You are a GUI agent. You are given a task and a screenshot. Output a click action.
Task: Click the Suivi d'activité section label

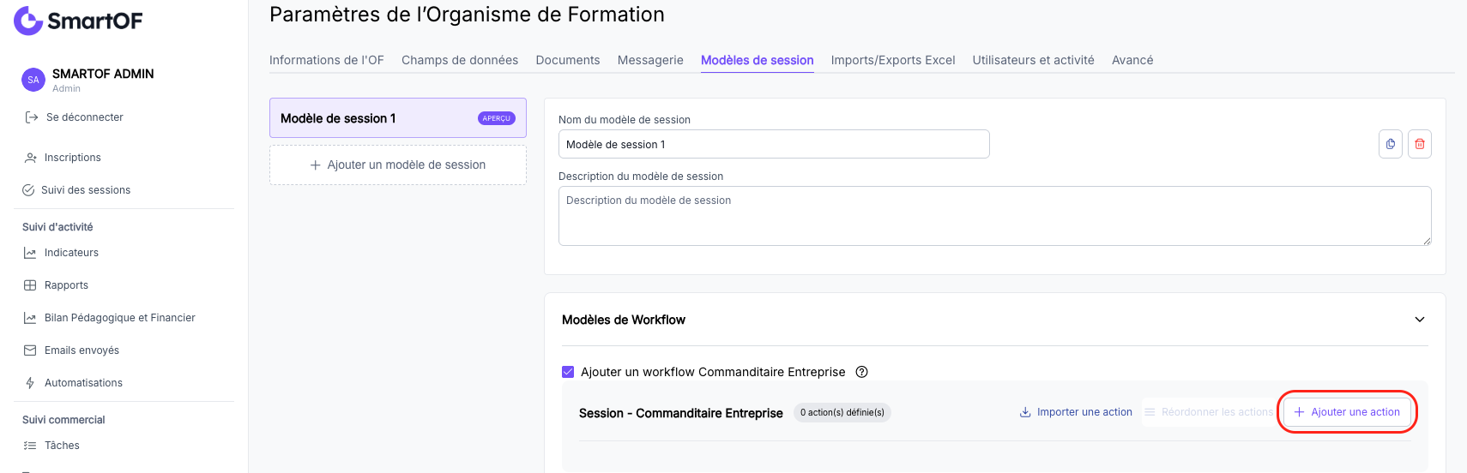[x=57, y=227]
